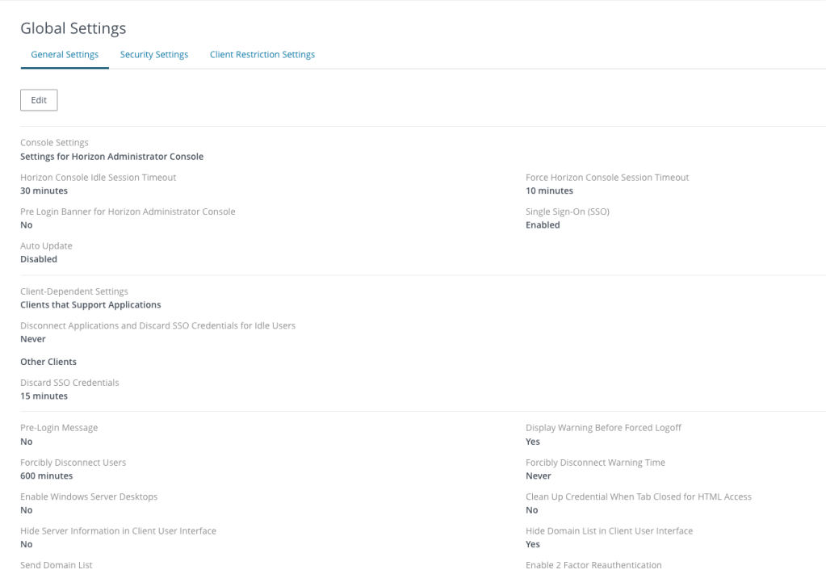
Task: Select the 30 minutes idle timeout value
Action: tap(44, 191)
